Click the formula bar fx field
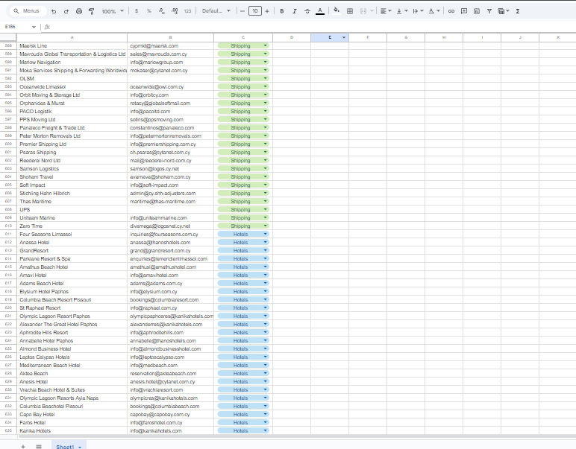The width and height of the screenshot is (576, 449). [x=309, y=27]
